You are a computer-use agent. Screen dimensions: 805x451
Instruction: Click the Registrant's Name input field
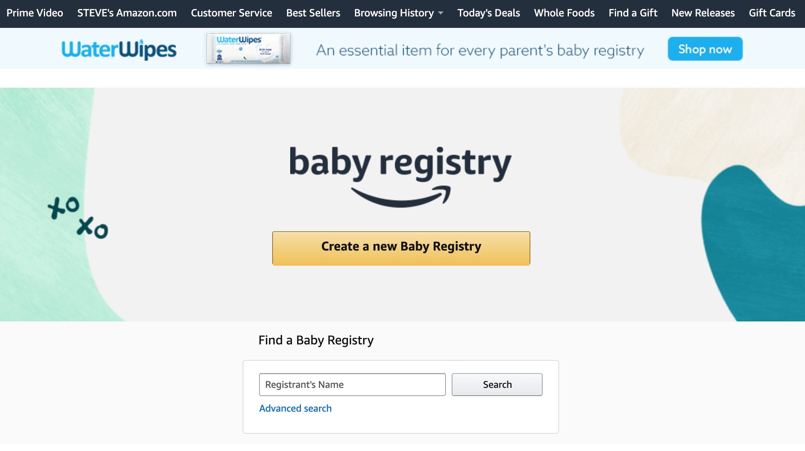click(x=352, y=385)
